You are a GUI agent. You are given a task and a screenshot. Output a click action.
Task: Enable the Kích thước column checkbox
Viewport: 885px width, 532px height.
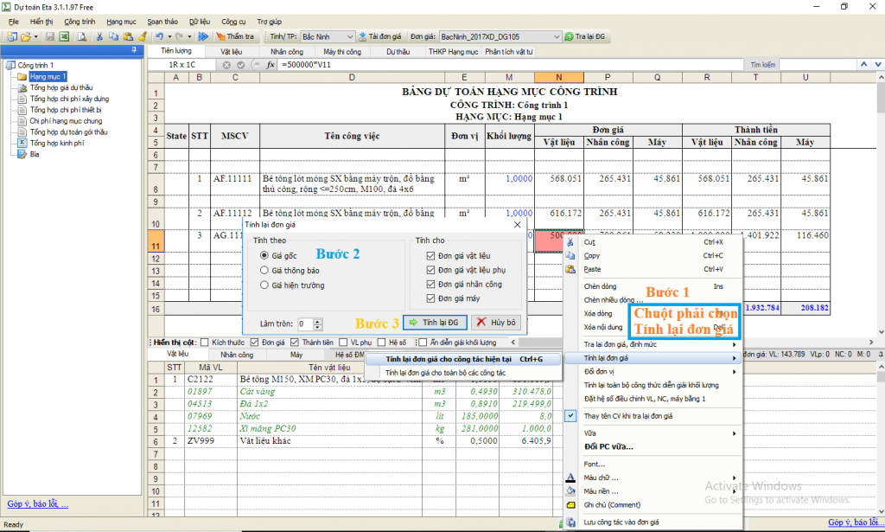(x=204, y=343)
